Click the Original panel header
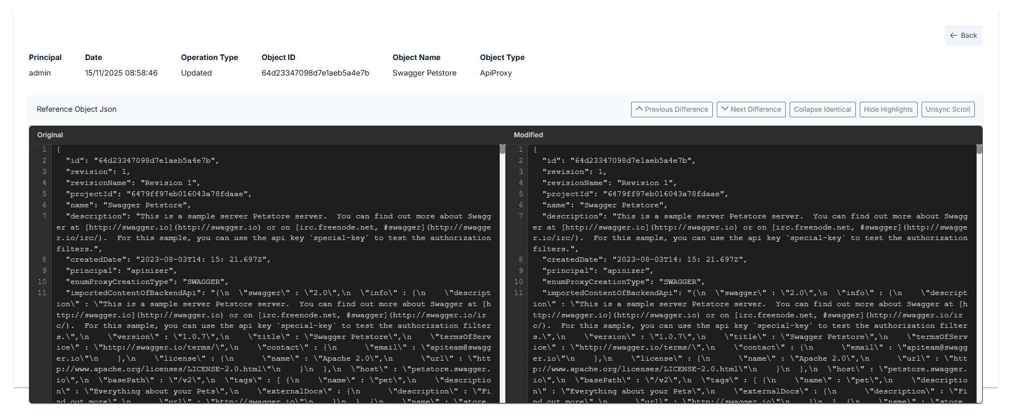 coord(50,135)
